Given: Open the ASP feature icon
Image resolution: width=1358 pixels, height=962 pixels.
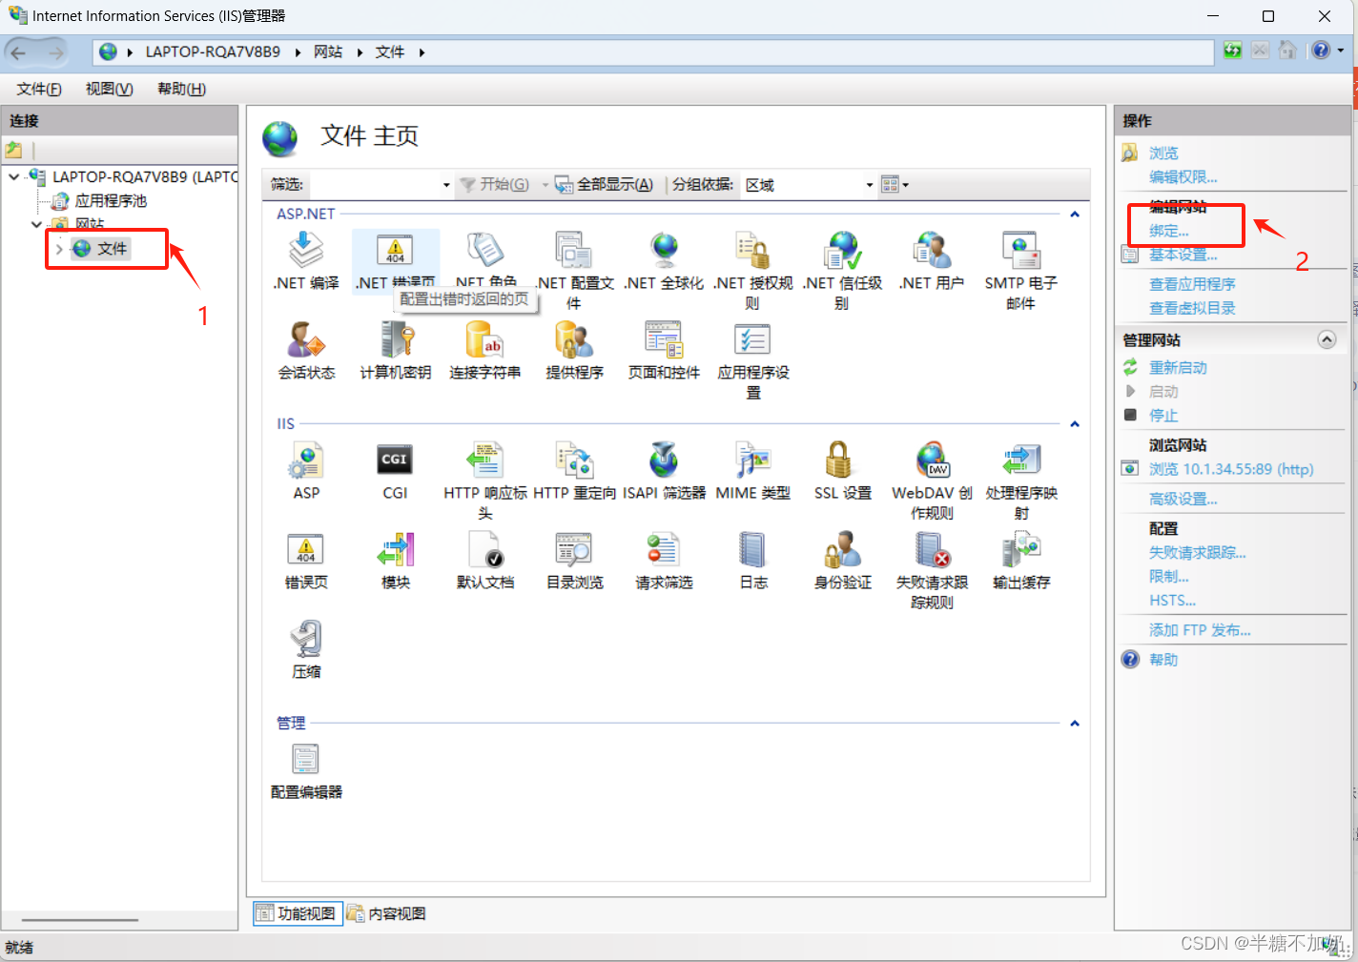Looking at the screenshot, I should click(x=305, y=461).
